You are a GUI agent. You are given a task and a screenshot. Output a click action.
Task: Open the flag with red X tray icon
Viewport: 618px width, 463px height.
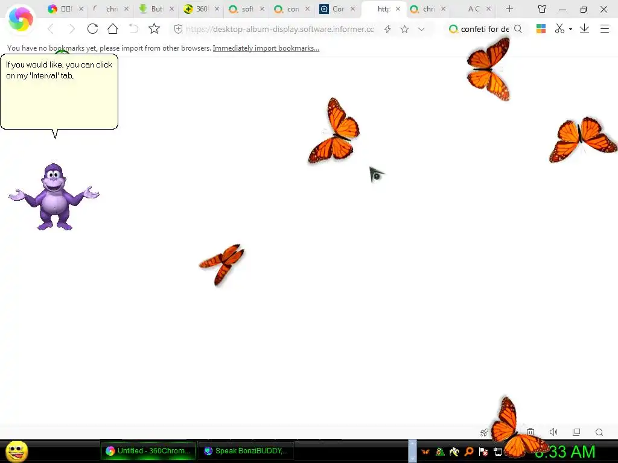click(x=483, y=452)
